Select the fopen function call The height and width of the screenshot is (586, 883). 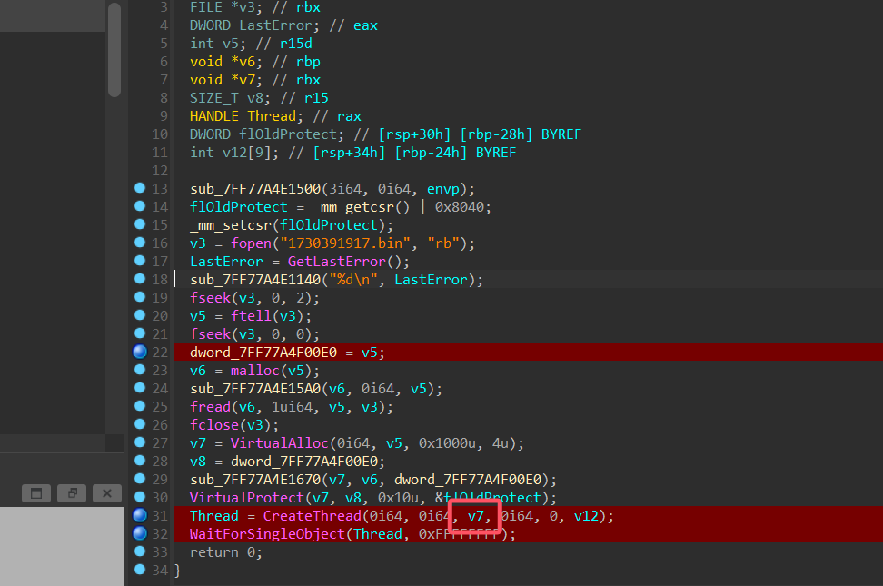pyautogui.click(x=251, y=243)
